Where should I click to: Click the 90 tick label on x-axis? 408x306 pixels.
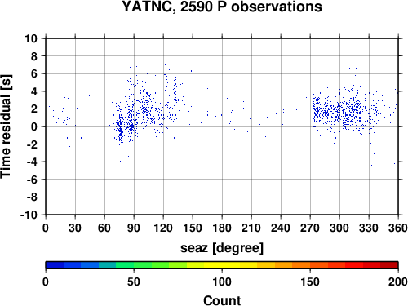click(x=134, y=228)
